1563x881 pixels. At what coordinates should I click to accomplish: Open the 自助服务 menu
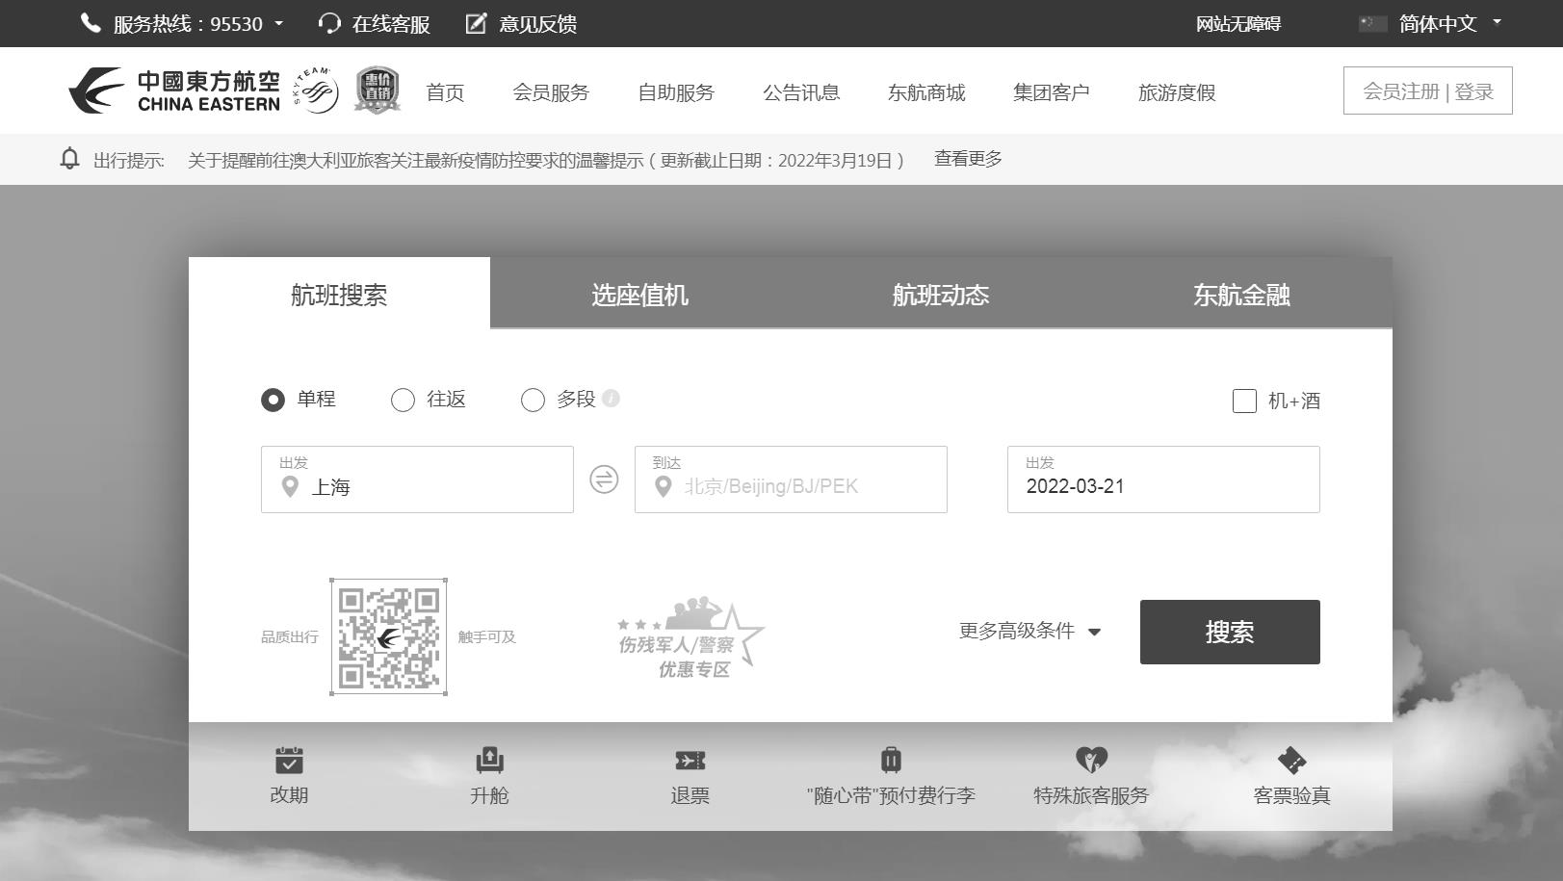click(x=676, y=92)
